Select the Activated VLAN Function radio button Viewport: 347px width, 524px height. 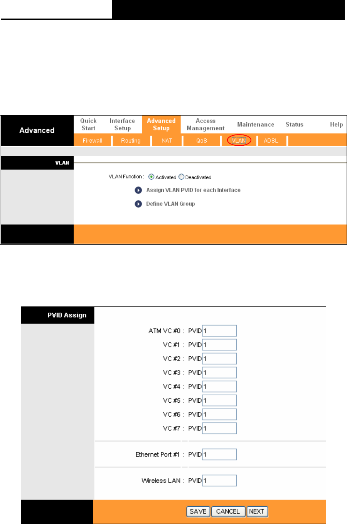[x=151, y=177]
